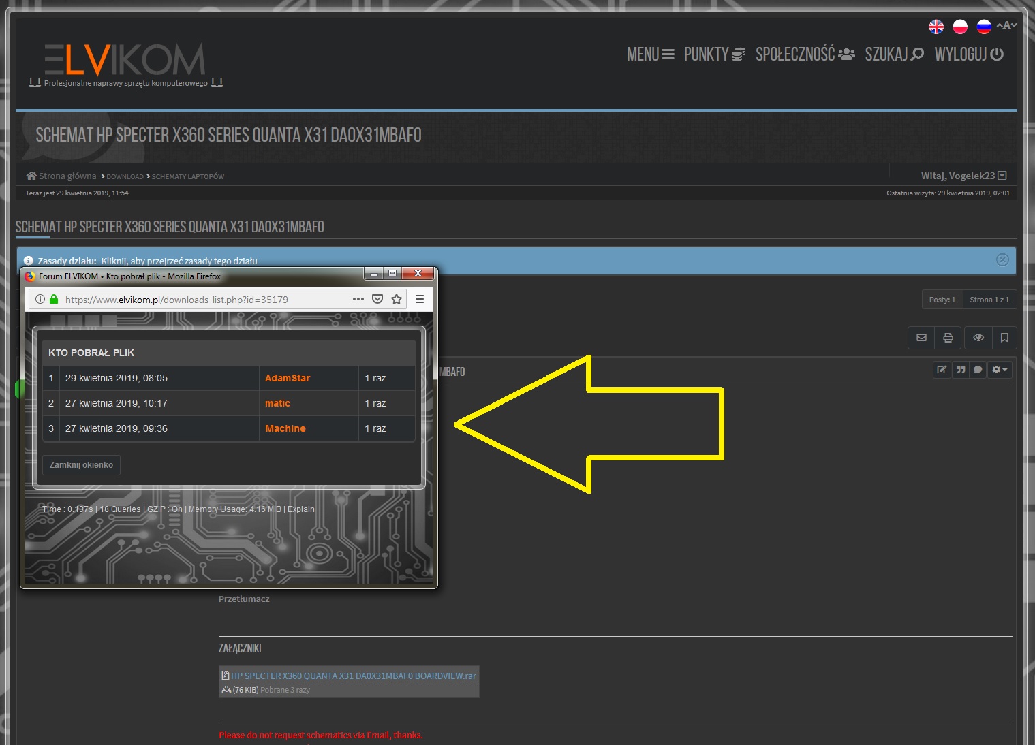
Task: Click WYLOGUJ to log out
Action: click(968, 54)
